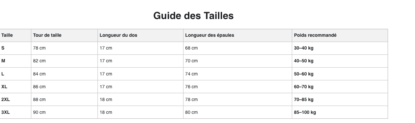The height and width of the screenshot is (123, 415).
Task: Click the 80 cm shoulder length cell
Action: coord(238,112)
